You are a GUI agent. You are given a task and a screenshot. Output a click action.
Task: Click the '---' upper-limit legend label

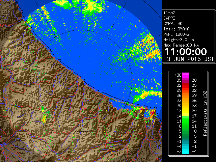[193, 75]
